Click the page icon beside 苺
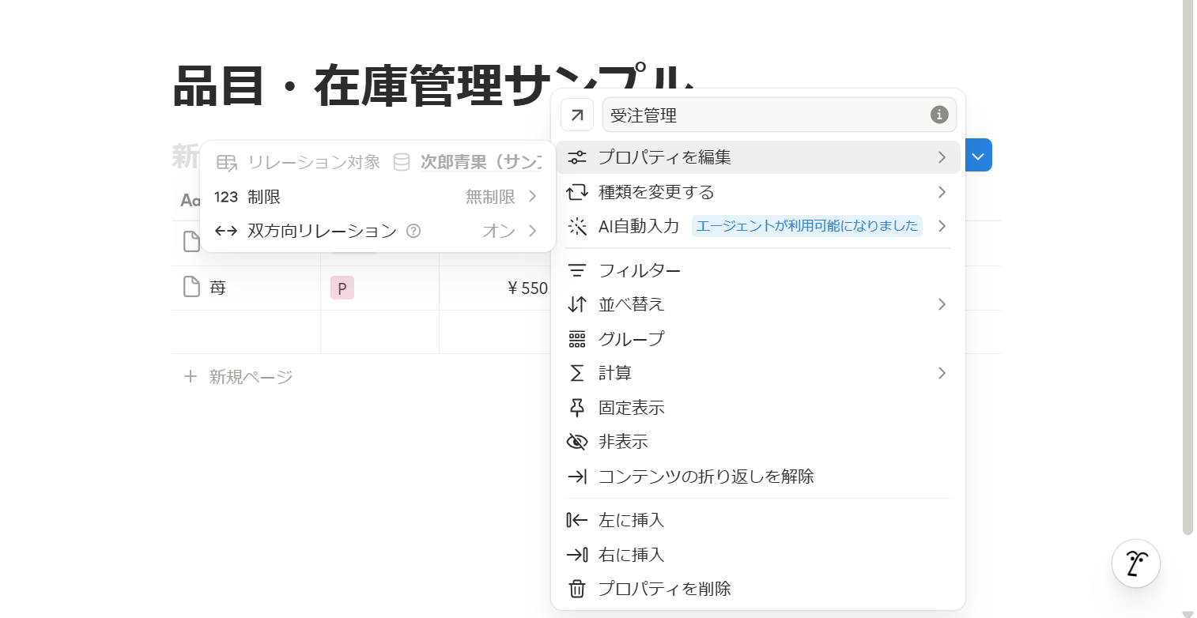 [x=191, y=287]
